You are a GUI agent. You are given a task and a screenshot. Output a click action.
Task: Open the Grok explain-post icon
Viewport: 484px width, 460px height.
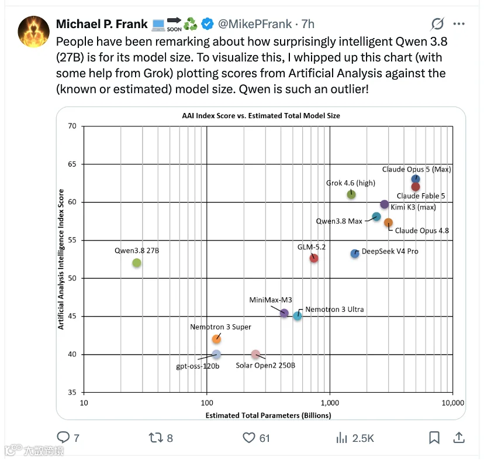pyautogui.click(x=437, y=24)
